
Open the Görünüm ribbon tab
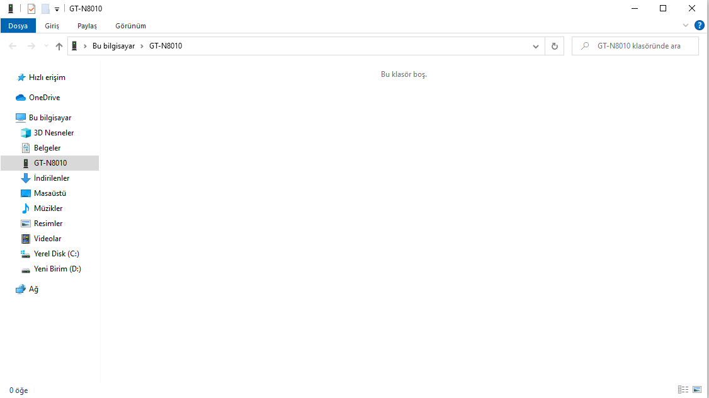point(130,26)
